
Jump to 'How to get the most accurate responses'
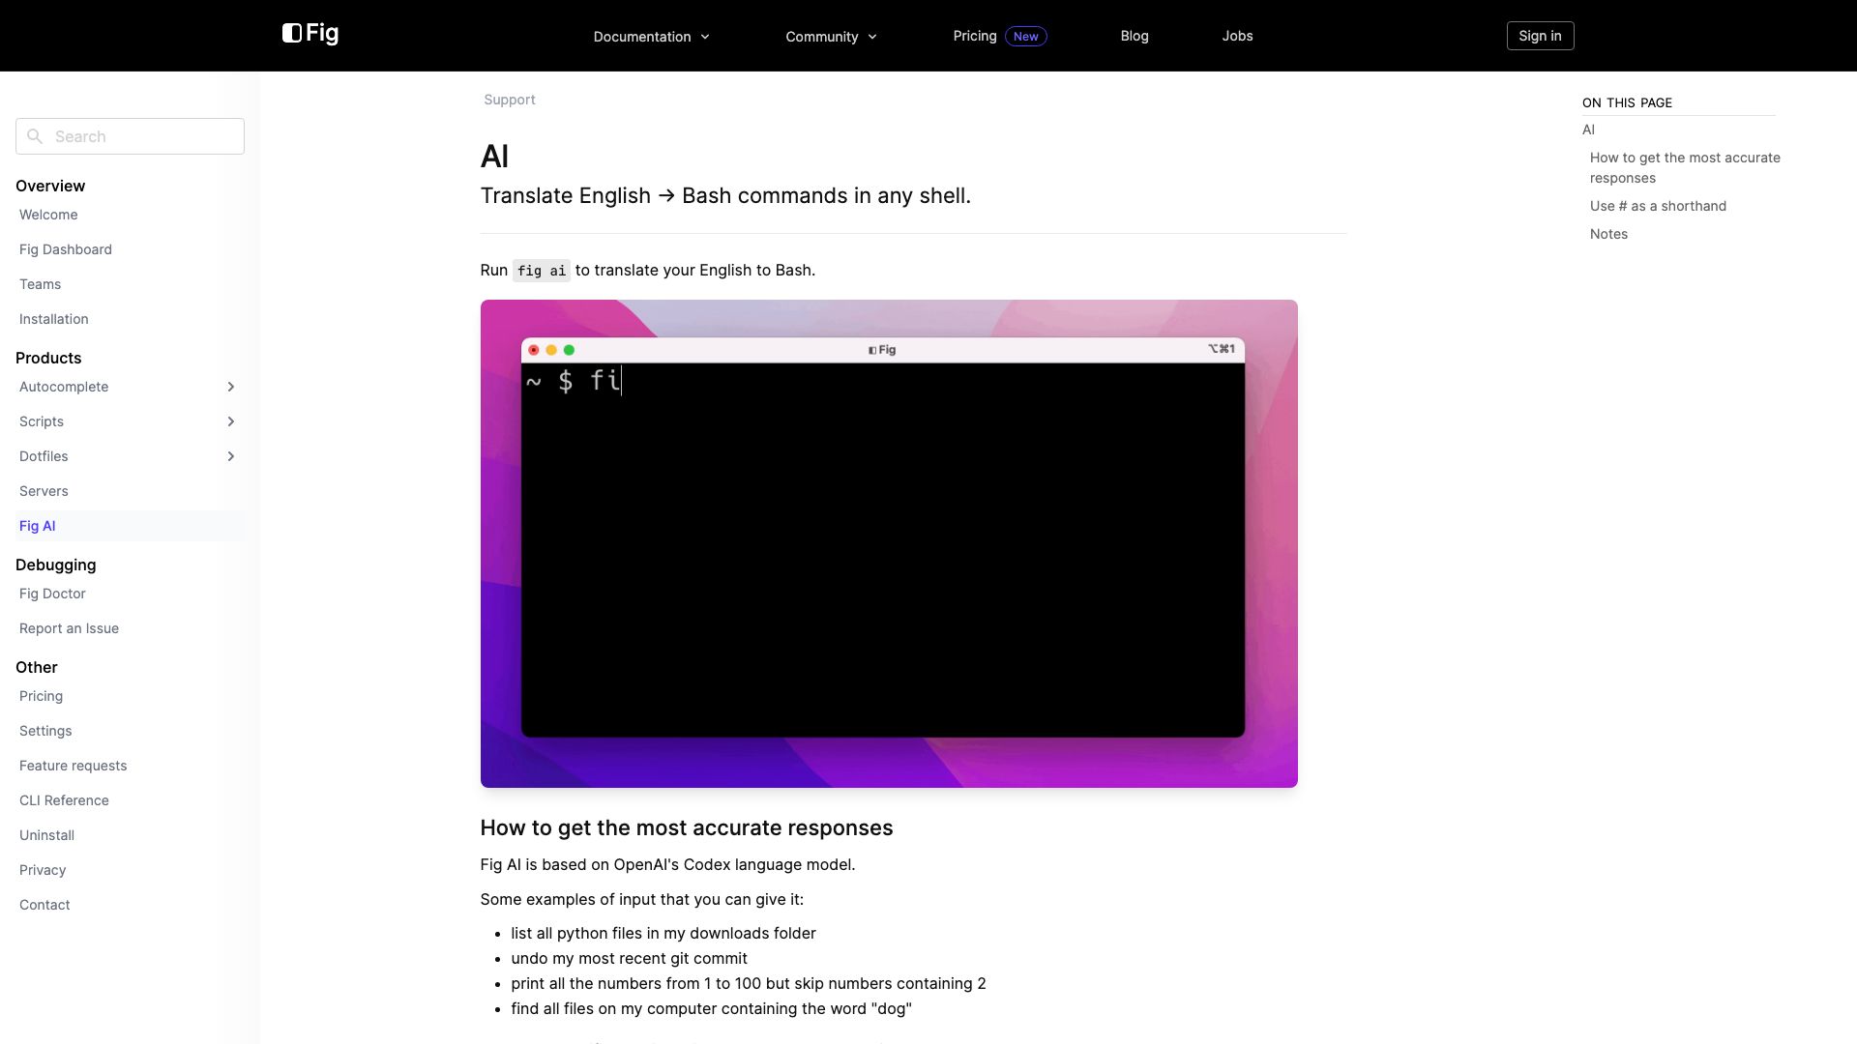coord(1685,167)
